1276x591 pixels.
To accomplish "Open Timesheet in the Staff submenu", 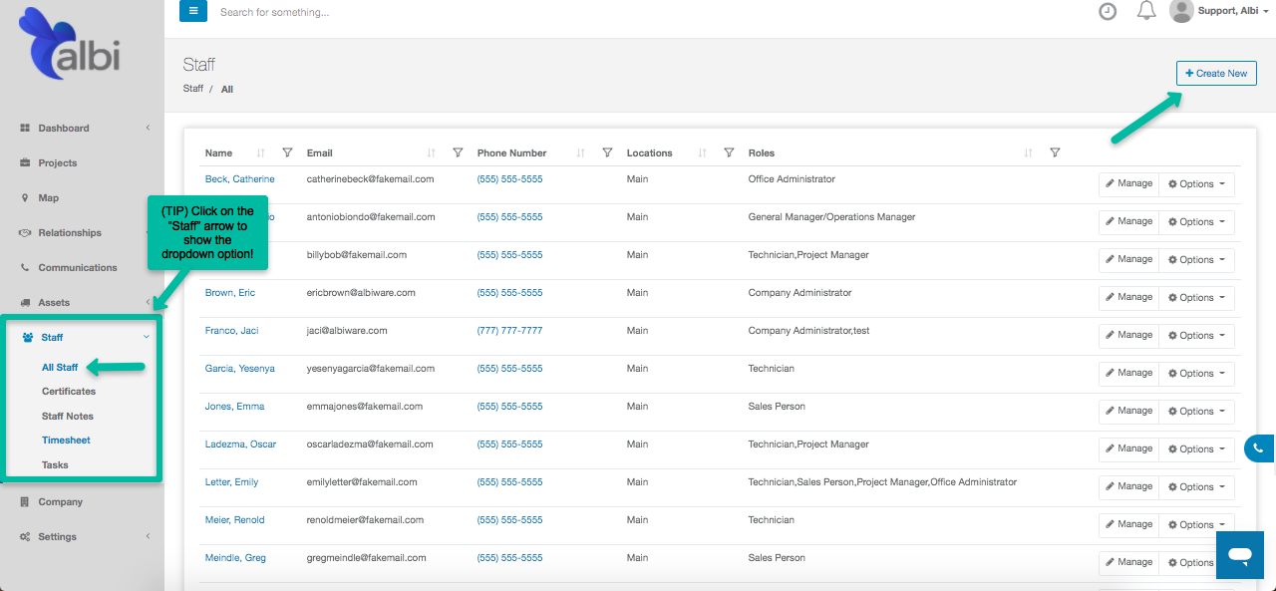I will 66,441.
